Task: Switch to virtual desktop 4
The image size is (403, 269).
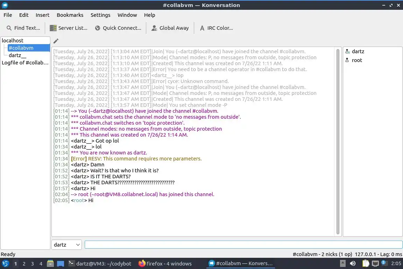Action: pos(41,264)
